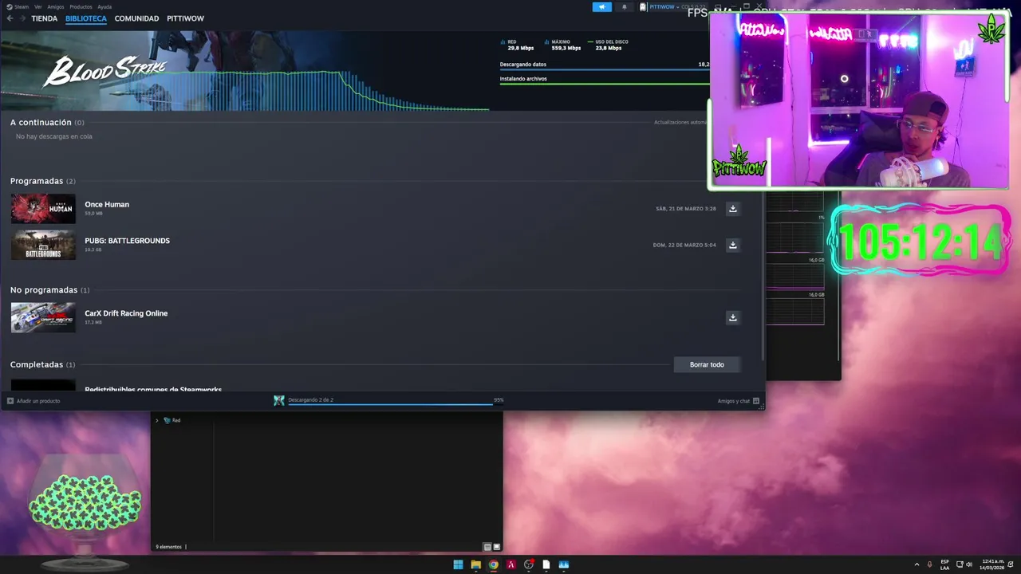The image size is (1021, 574).
Task: Open OBS Studio from taskbar
Action: click(x=528, y=564)
